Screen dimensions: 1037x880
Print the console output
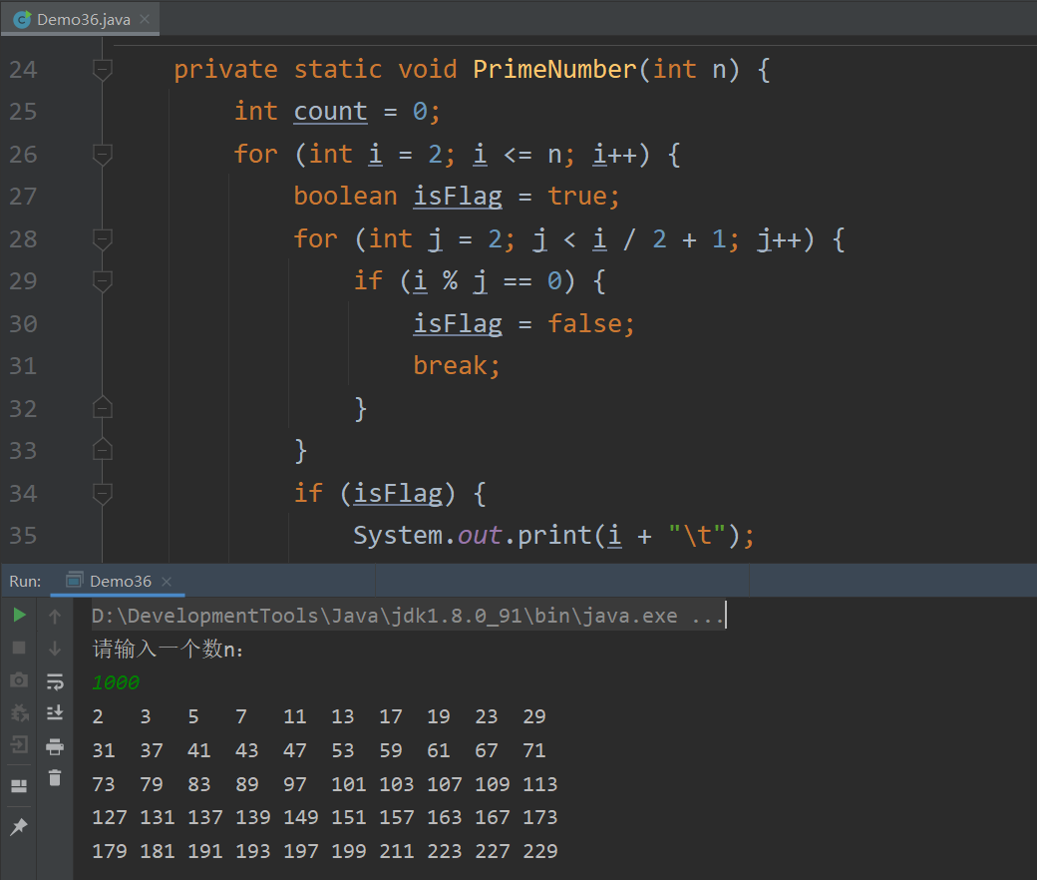click(55, 745)
